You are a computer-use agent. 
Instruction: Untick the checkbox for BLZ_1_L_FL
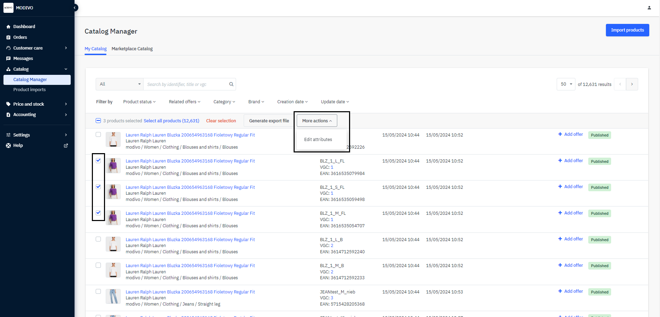point(98,160)
